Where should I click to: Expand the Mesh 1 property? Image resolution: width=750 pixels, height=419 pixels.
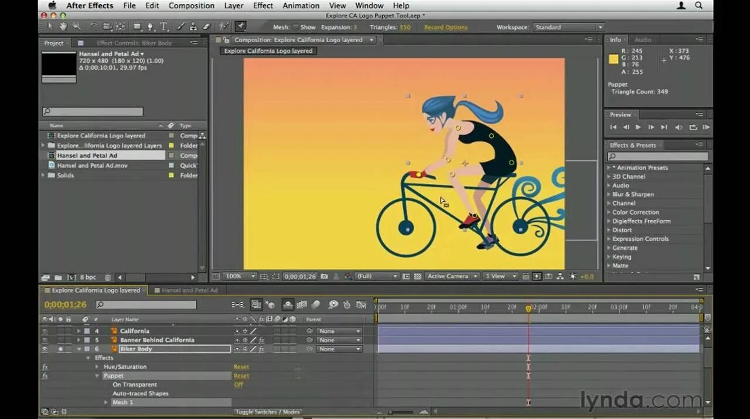pyautogui.click(x=106, y=403)
